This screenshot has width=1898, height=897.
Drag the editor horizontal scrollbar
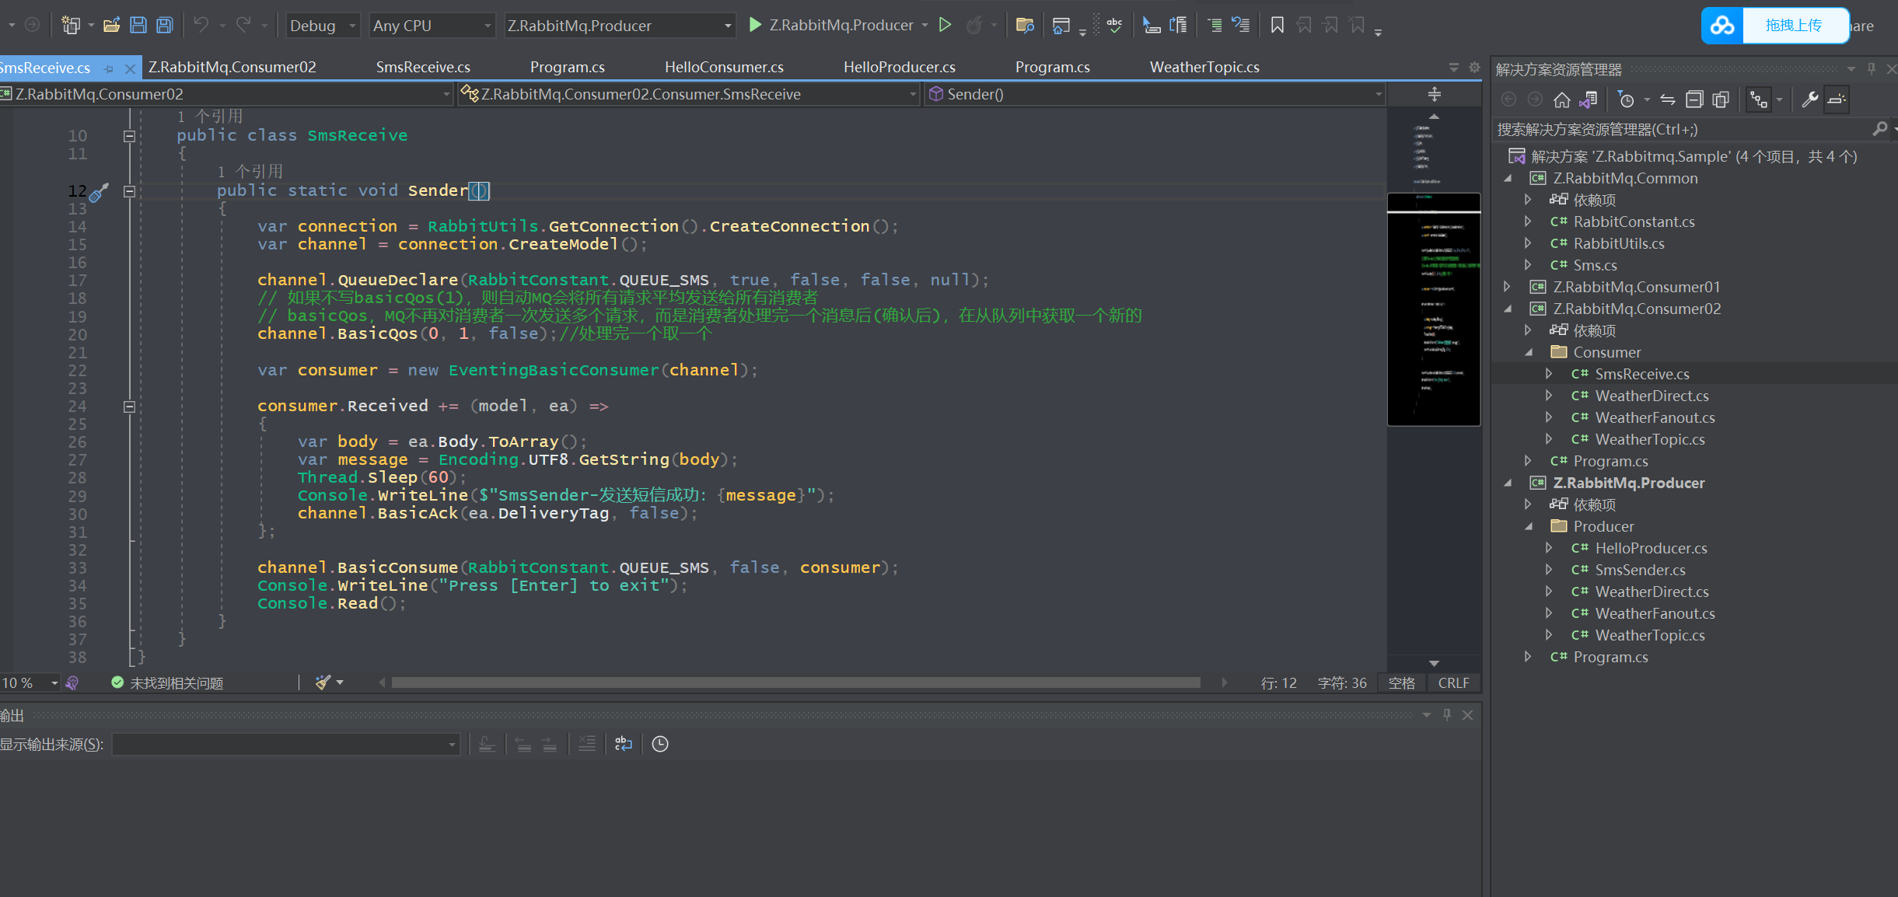(802, 682)
